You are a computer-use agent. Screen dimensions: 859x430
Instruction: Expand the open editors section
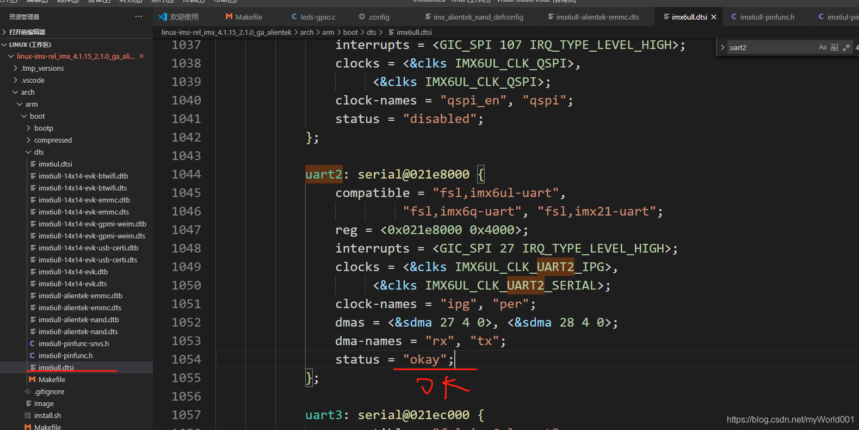tap(27, 32)
